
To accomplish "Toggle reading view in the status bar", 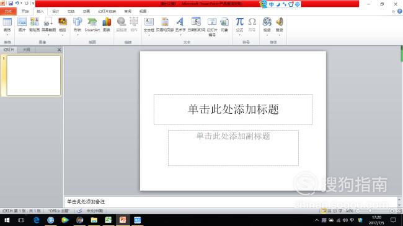I will (335, 211).
